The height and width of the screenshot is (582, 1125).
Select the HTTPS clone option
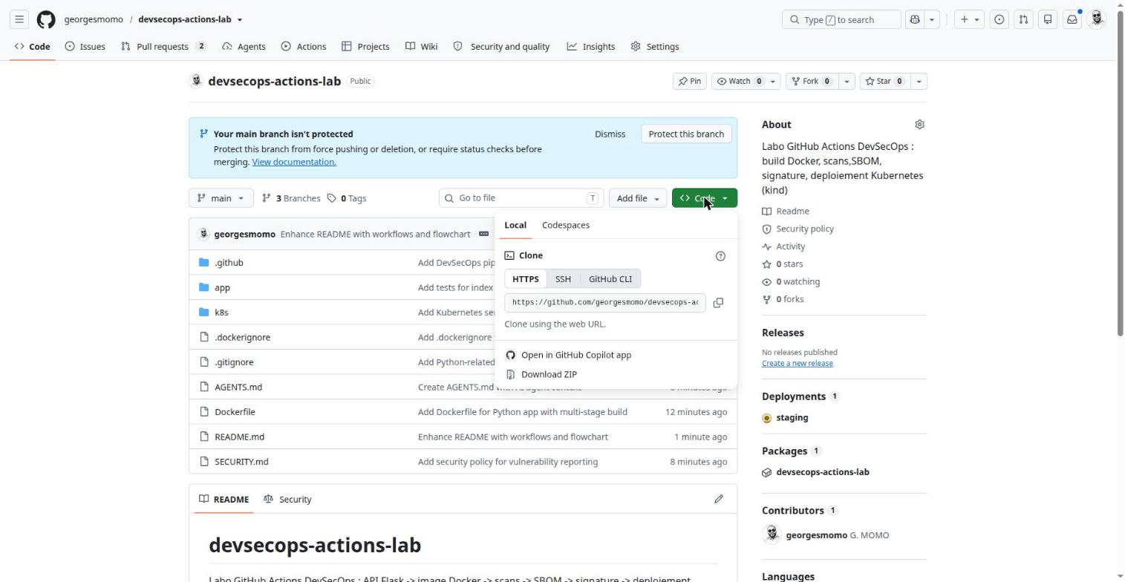[526, 279]
